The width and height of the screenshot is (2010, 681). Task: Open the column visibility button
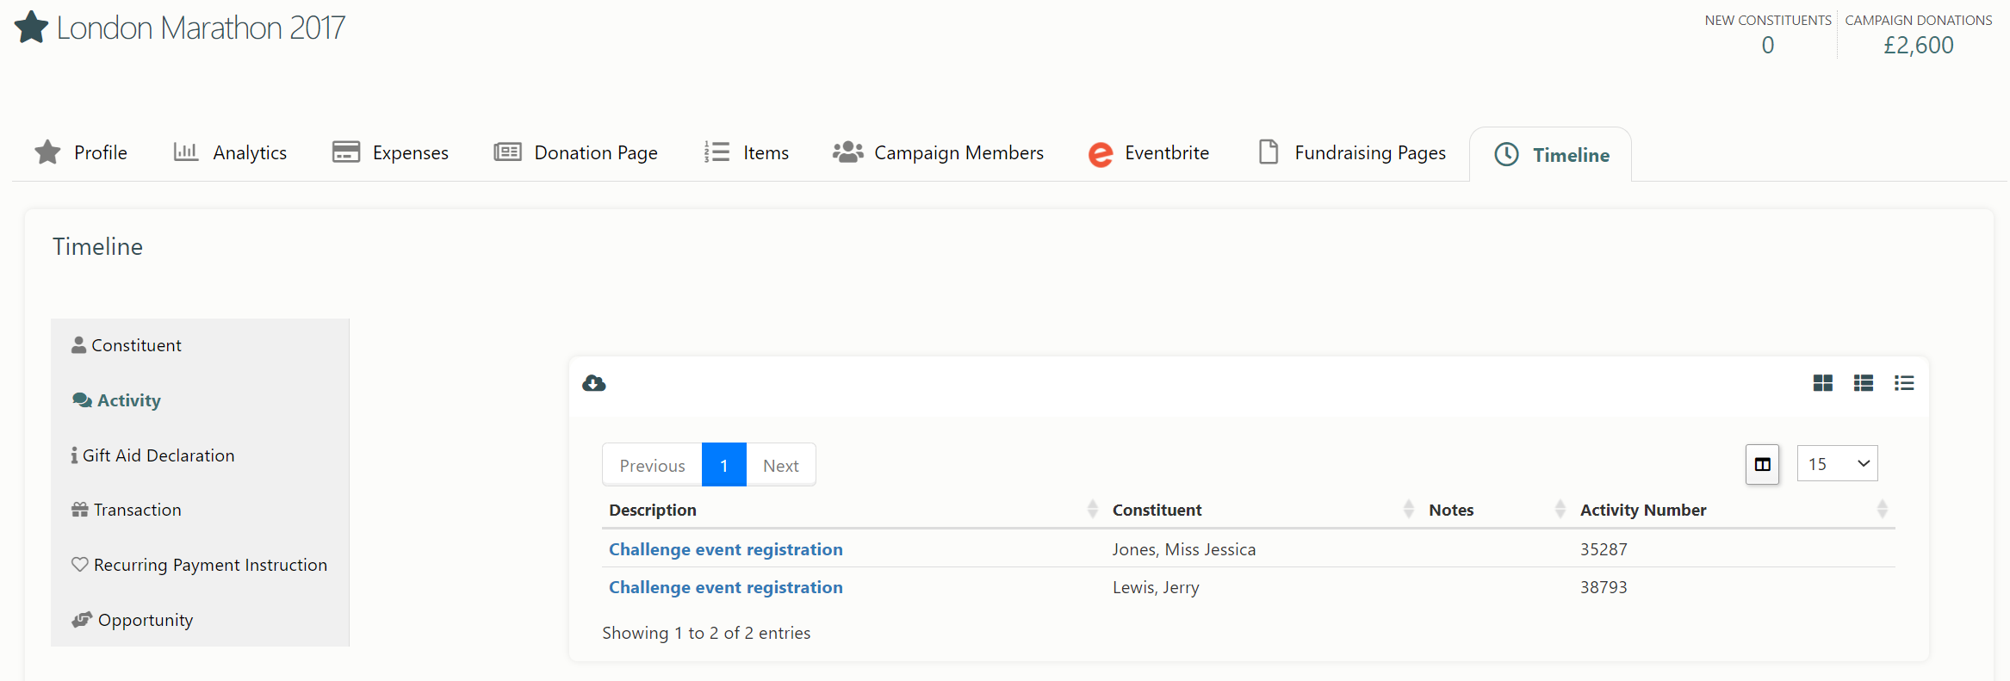pos(1763,464)
